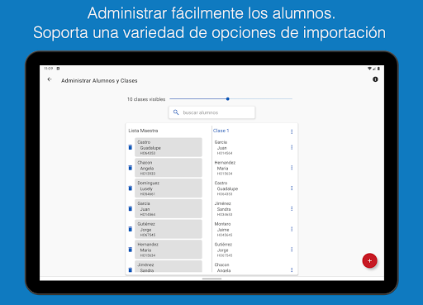This screenshot has width=423, height=305.
Task: Click the battery status icon
Action: (378, 69)
